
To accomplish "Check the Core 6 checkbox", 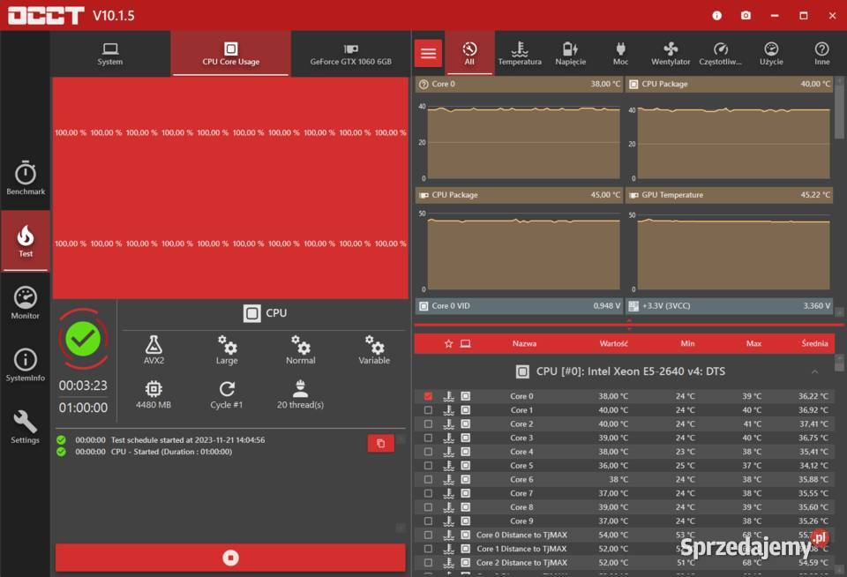I will click(429, 479).
